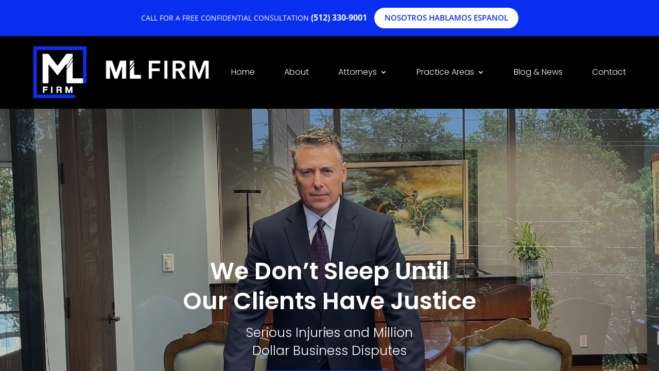Viewport: 659px width, 371px height.
Task: Click the square ML Firm logo icon
Action: (x=60, y=72)
